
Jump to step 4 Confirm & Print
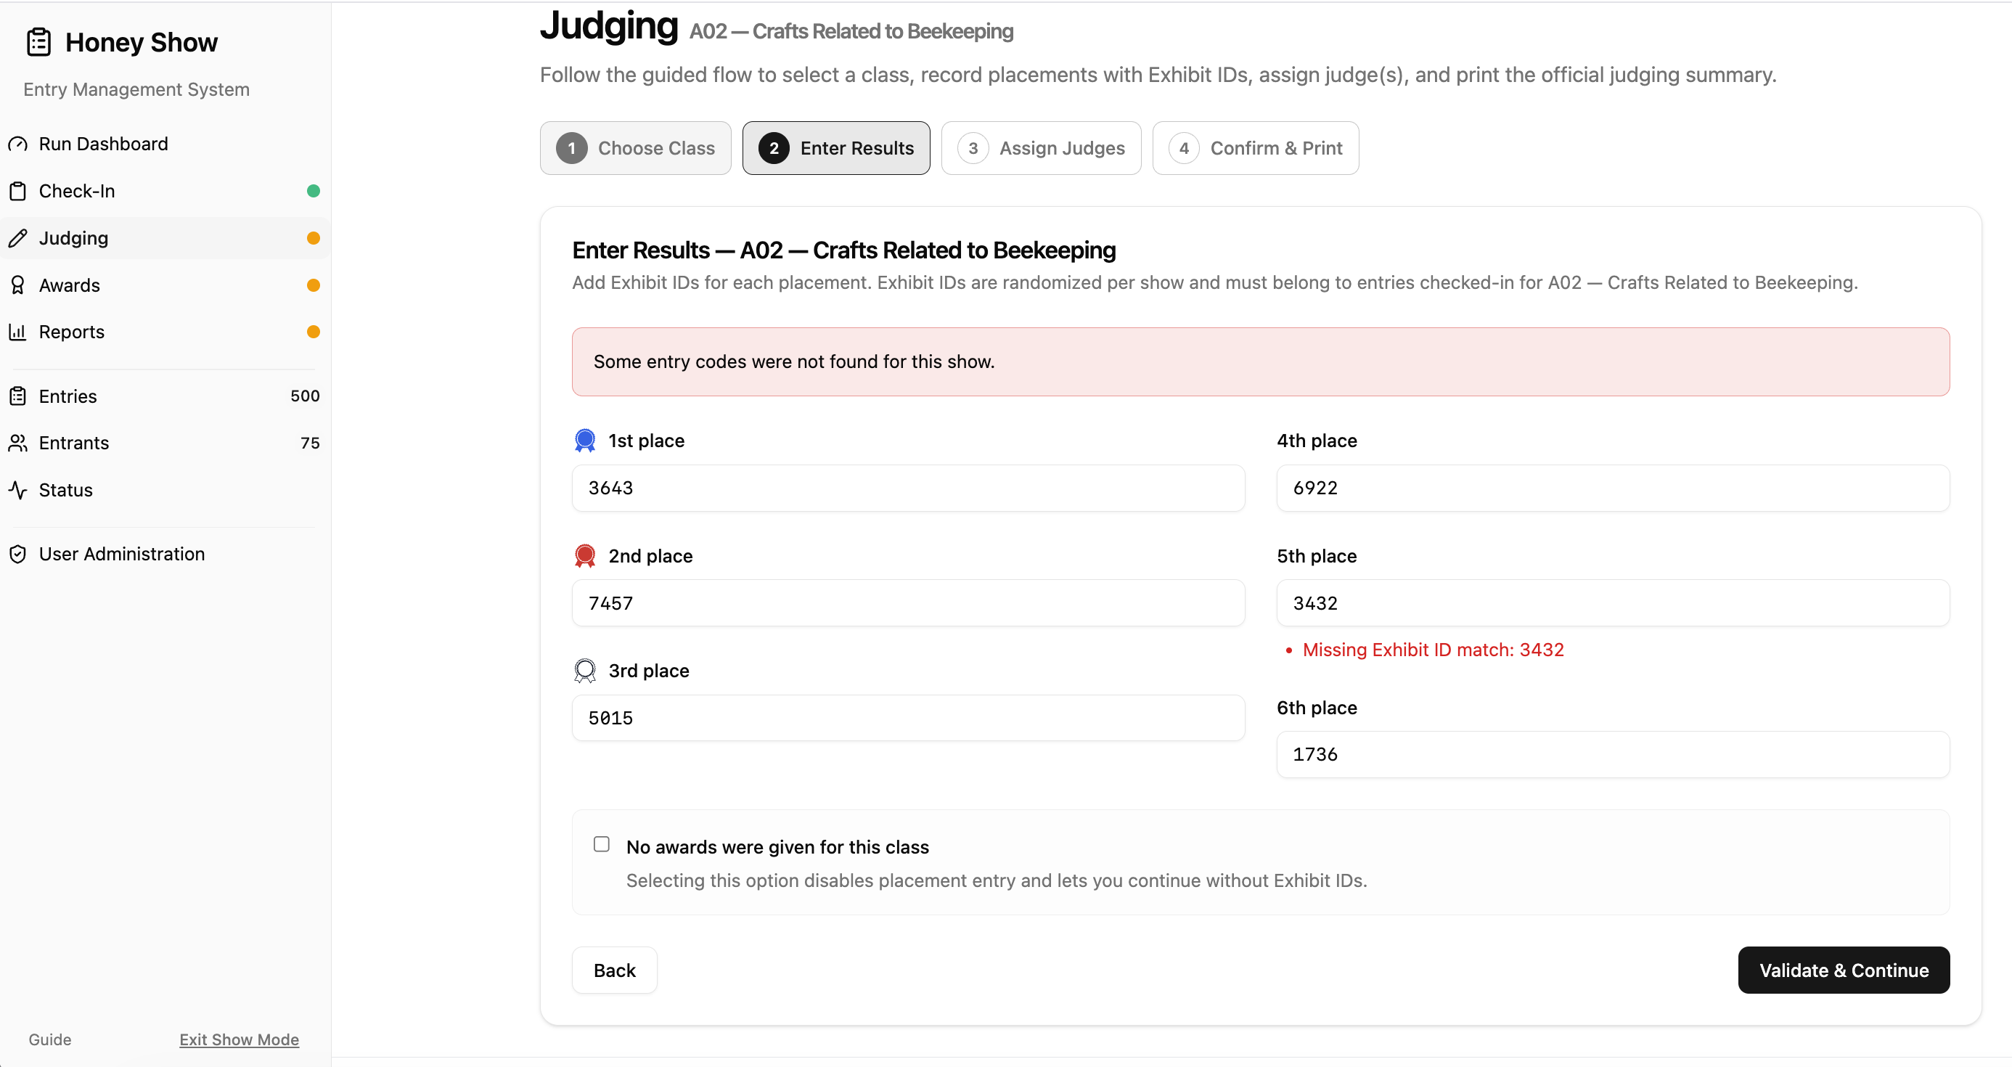[1256, 147]
